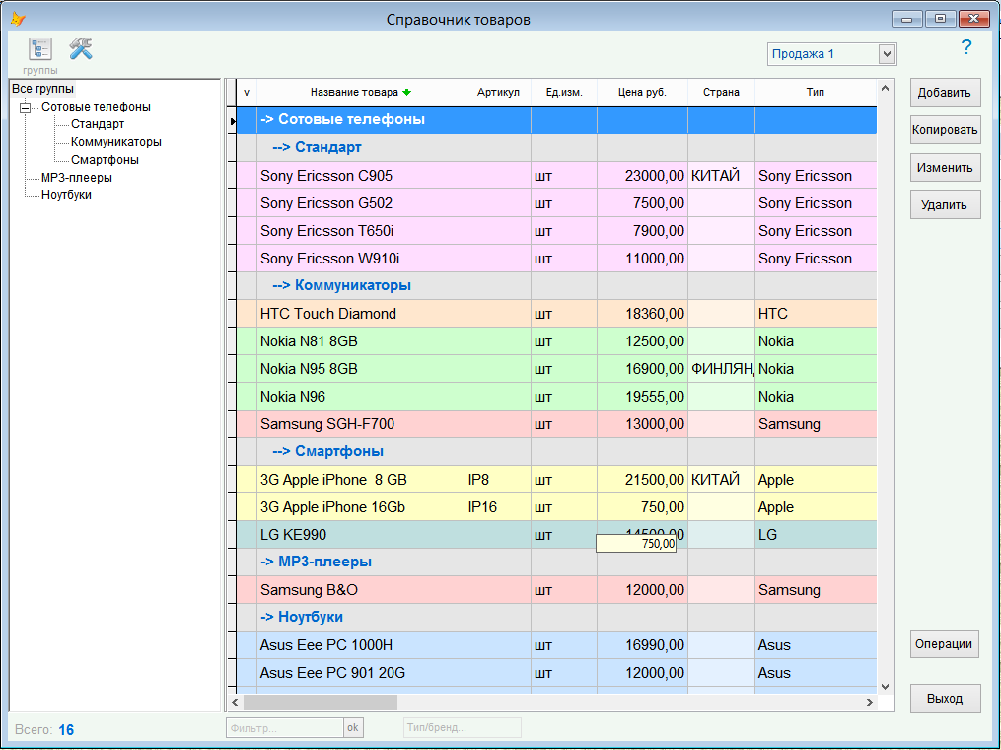
Task: Select Сотовые телефоны tree label
Action: coord(96,107)
